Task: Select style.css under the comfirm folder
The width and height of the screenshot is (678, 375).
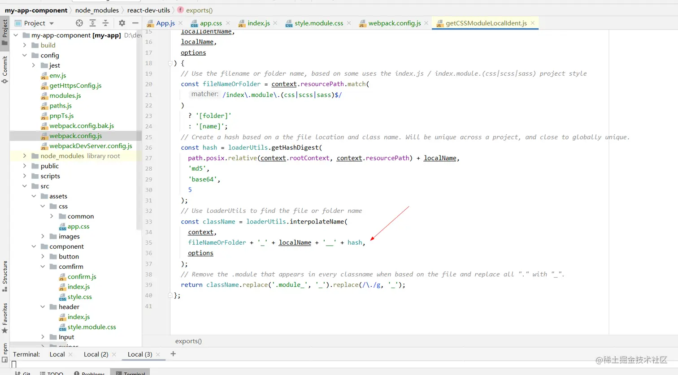Action: point(79,297)
